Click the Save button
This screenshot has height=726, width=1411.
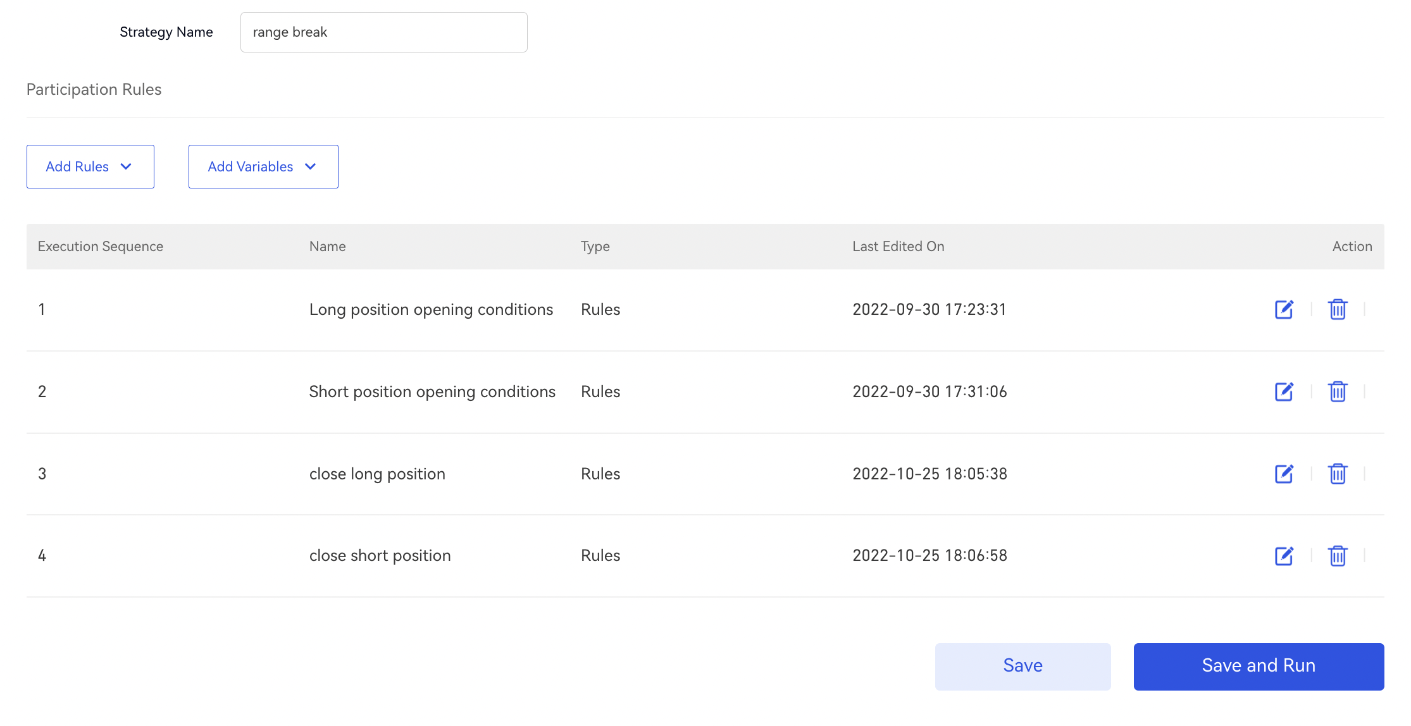point(1023,666)
